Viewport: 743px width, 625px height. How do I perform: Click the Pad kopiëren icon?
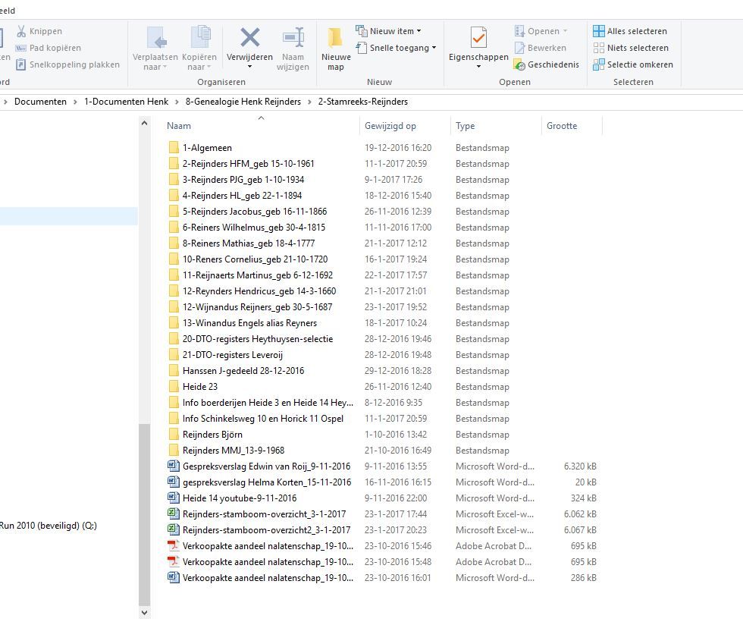(x=21, y=48)
